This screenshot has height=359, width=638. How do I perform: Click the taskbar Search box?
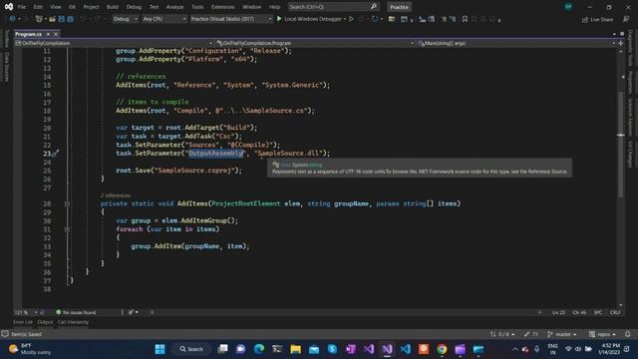pyautogui.click(x=191, y=349)
